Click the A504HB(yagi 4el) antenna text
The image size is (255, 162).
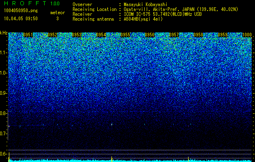click(143, 19)
